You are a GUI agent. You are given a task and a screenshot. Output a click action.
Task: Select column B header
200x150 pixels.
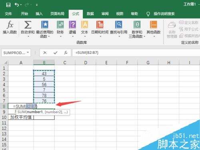44,63
